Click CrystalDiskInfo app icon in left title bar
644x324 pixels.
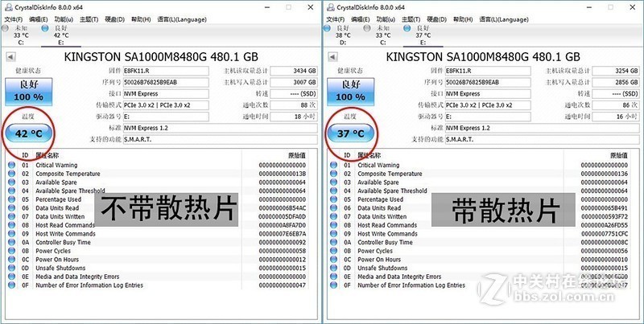coord(8,7)
